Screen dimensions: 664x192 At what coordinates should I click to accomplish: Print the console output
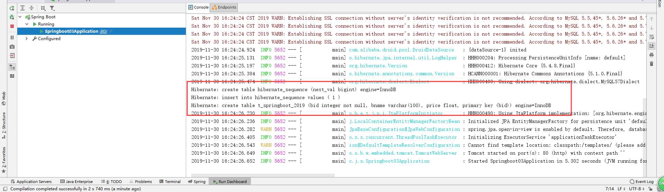pos(652,55)
